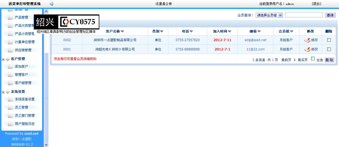Click 月结客户 in customer 0002 row
339x147 pixels.
tap(286, 40)
